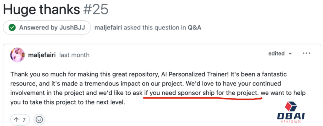Click maljefairi's avatar picture
323x126 pixels.
pos(17,55)
